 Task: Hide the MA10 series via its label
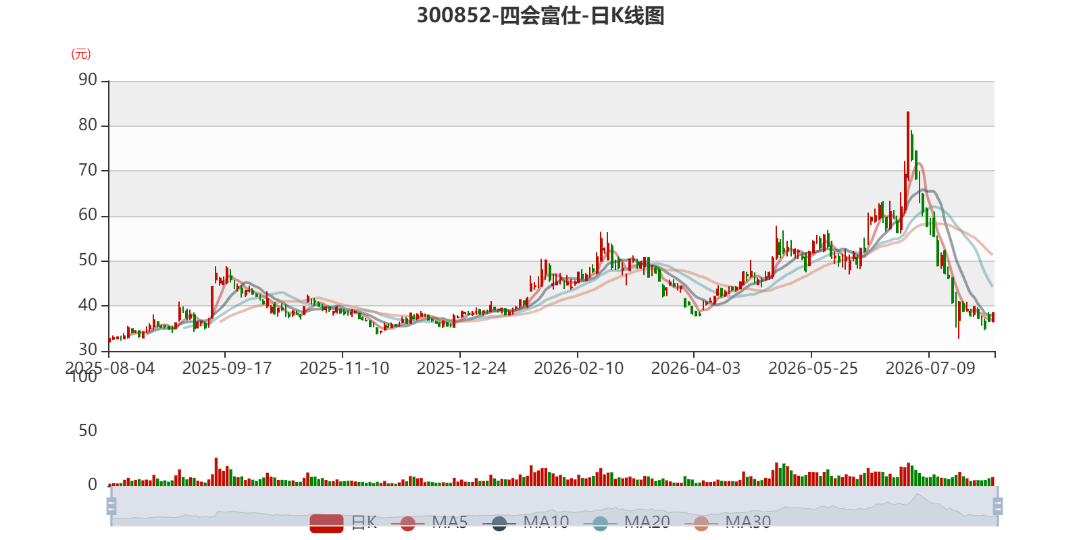tap(546, 522)
